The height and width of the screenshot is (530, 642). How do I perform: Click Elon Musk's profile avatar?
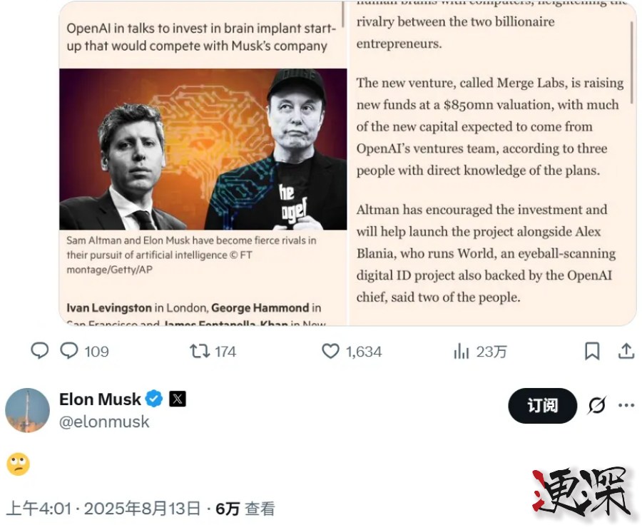click(x=27, y=409)
